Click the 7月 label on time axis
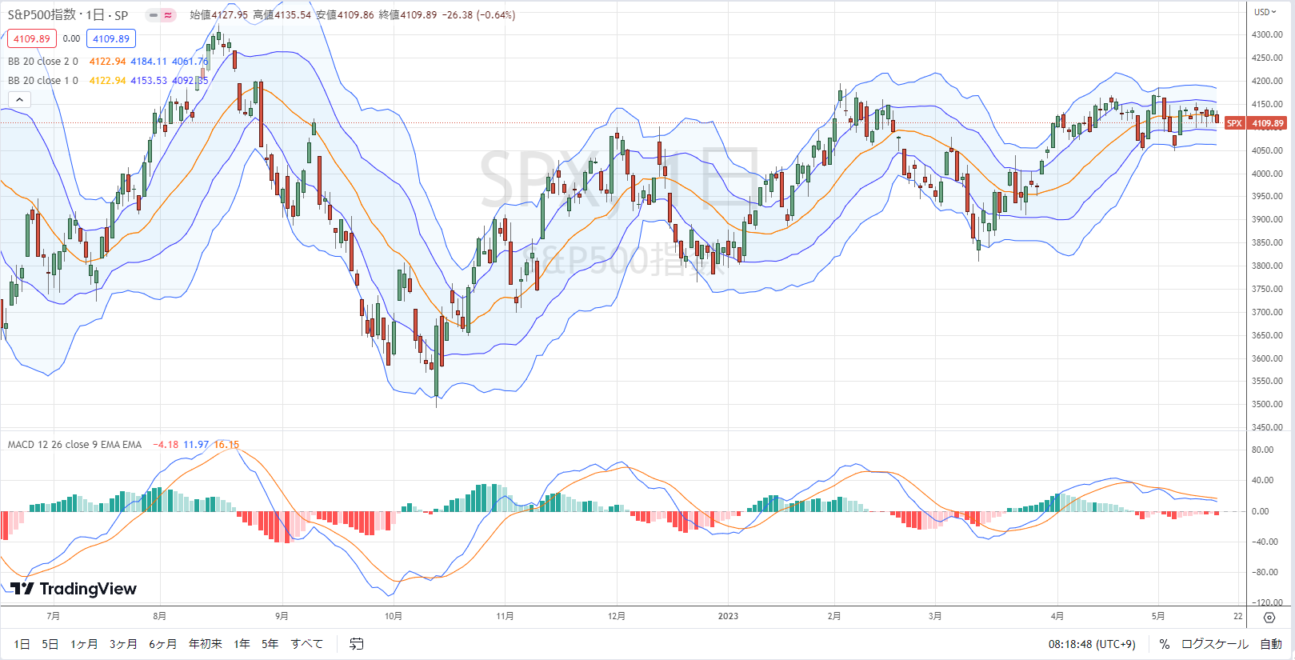This screenshot has width=1295, height=660. (53, 616)
